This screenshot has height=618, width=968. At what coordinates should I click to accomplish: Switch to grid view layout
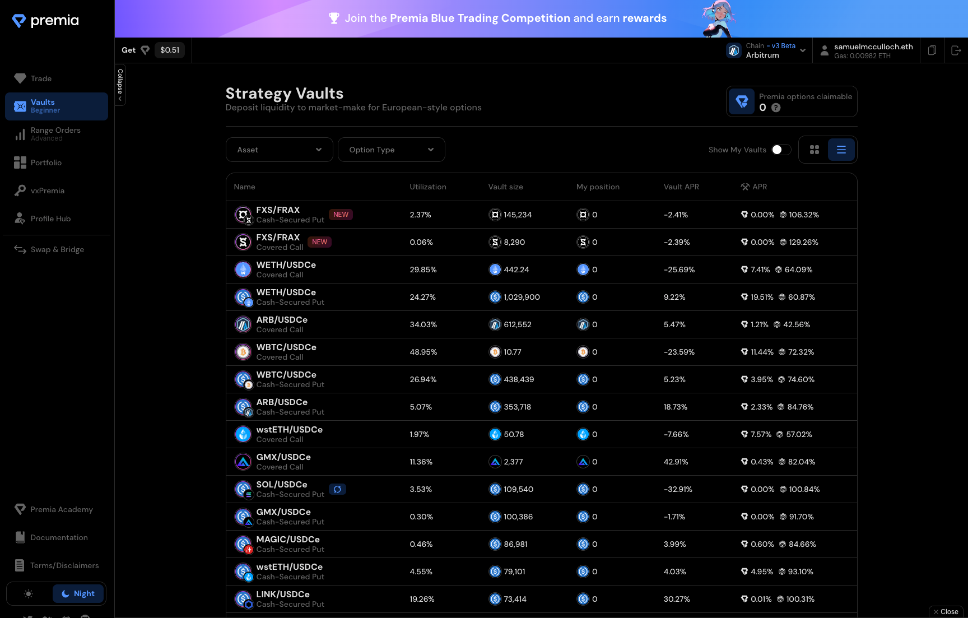pyautogui.click(x=814, y=150)
